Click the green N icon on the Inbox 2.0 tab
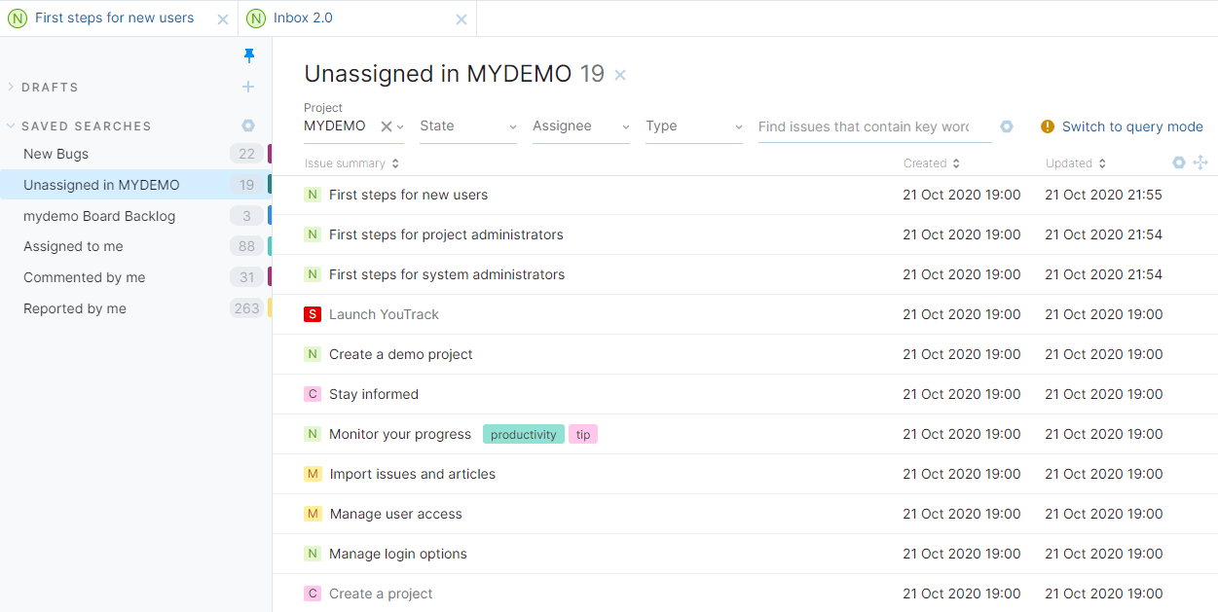 pos(255,18)
